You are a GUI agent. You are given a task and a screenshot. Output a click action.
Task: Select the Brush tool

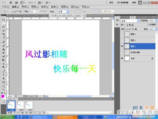(3, 45)
